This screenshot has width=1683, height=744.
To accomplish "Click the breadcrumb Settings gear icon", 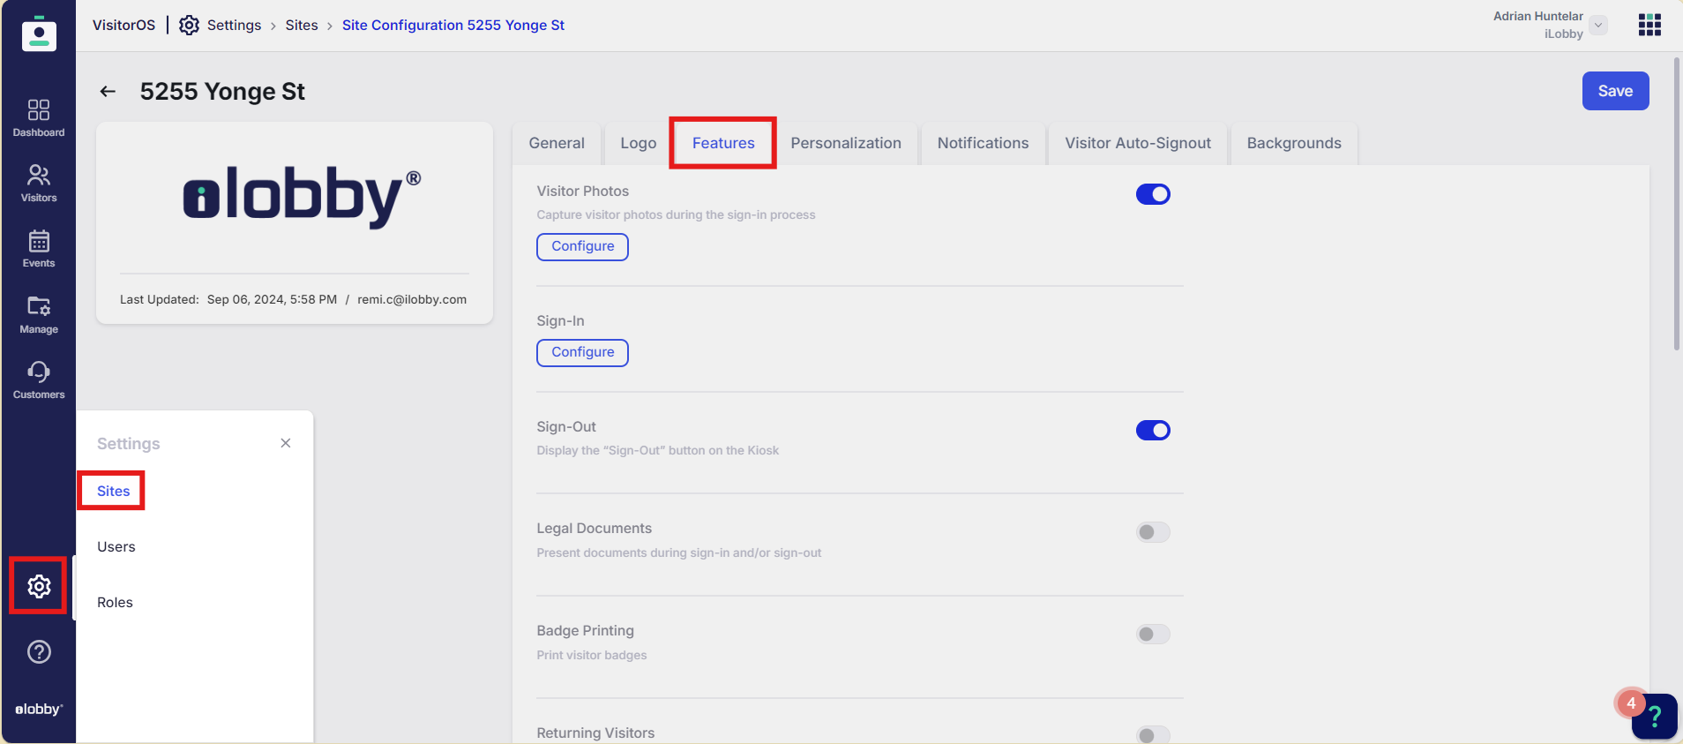I will 189,26.
